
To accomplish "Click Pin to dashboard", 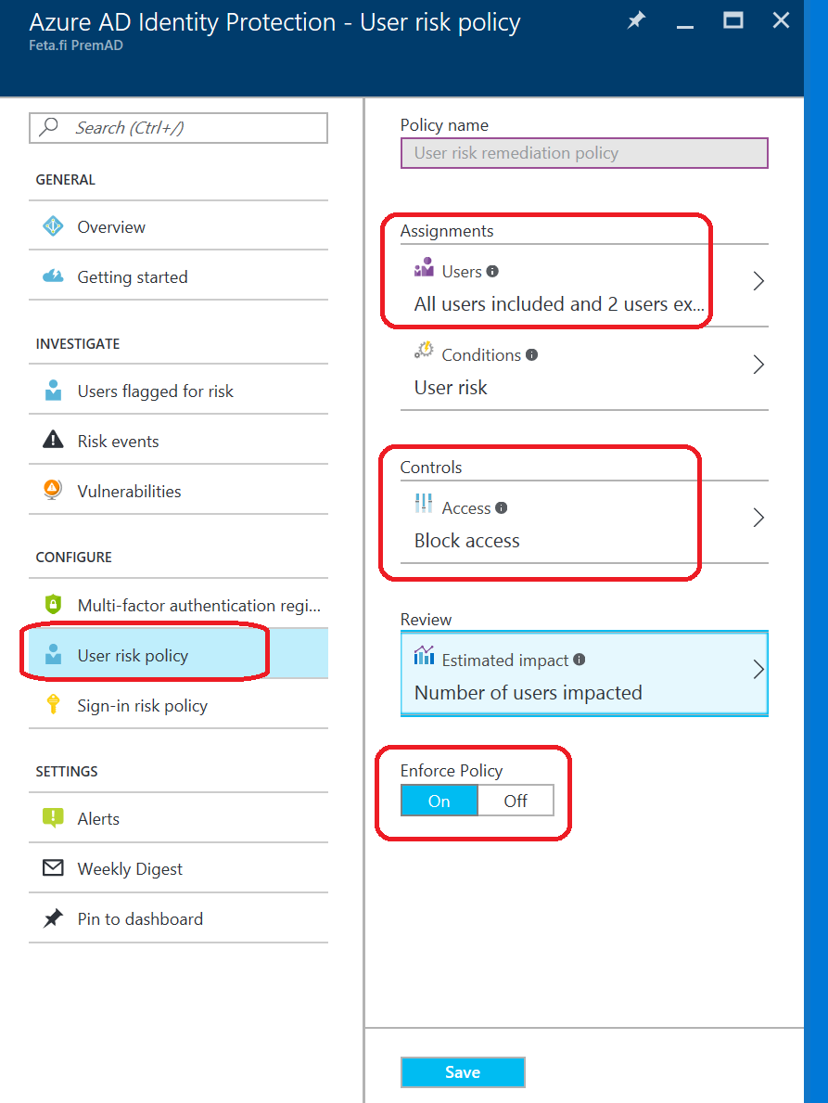I will tap(139, 918).
